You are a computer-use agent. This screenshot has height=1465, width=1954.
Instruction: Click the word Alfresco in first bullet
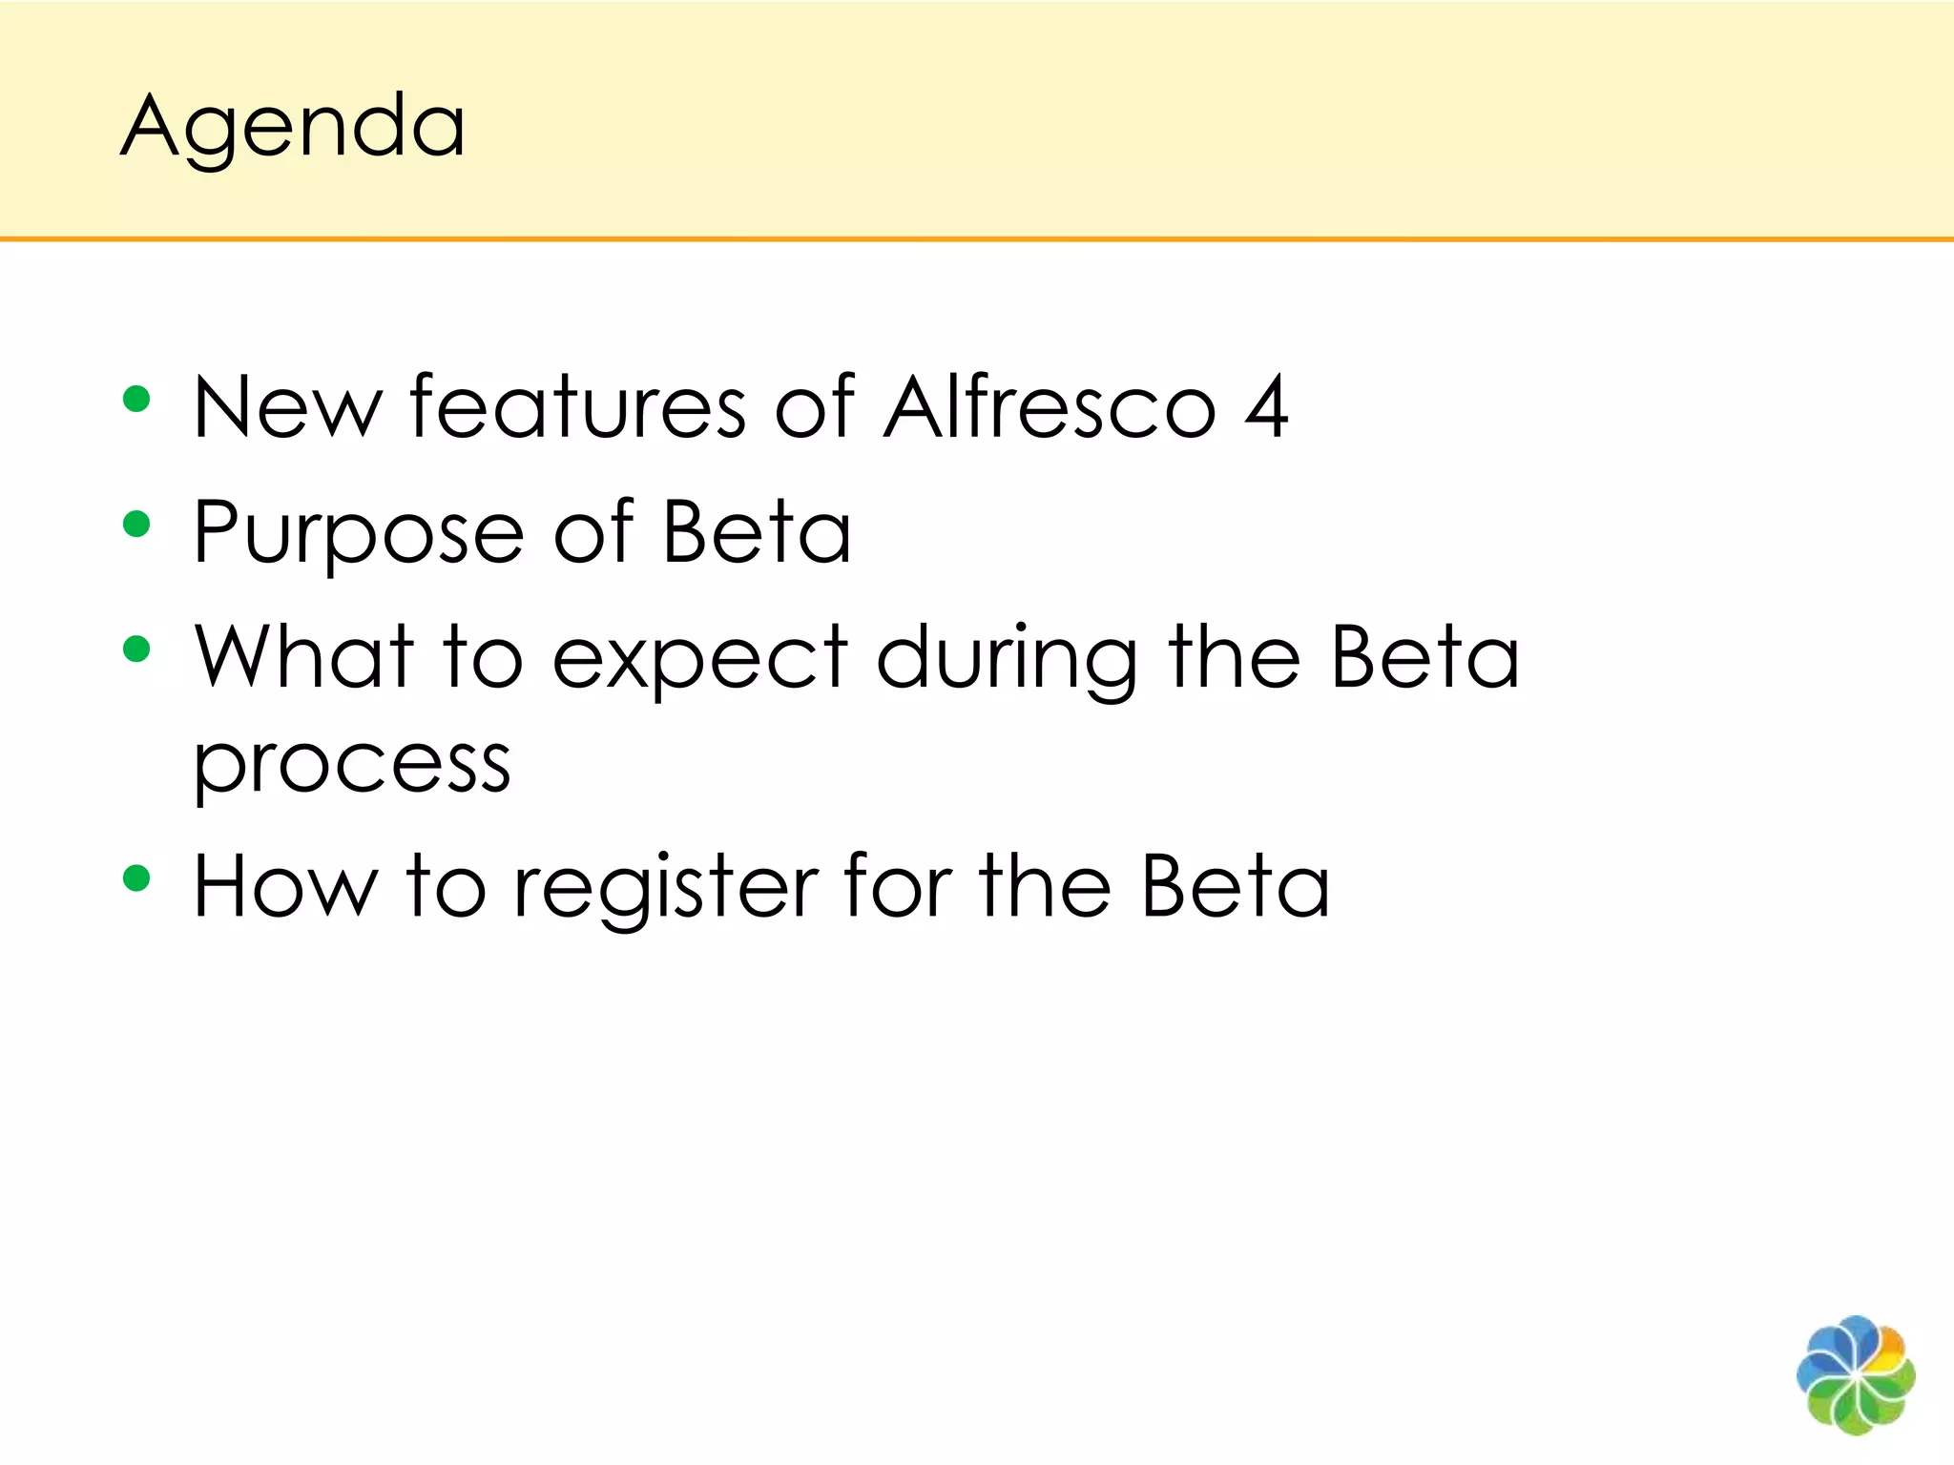click(x=1050, y=405)
